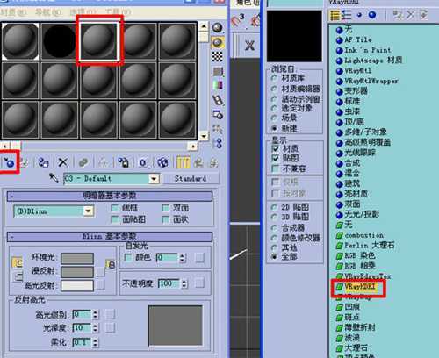Viewport: 439px width, 358px height.
Task: Enable the 不兼容 checkbox
Action: [275, 168]
